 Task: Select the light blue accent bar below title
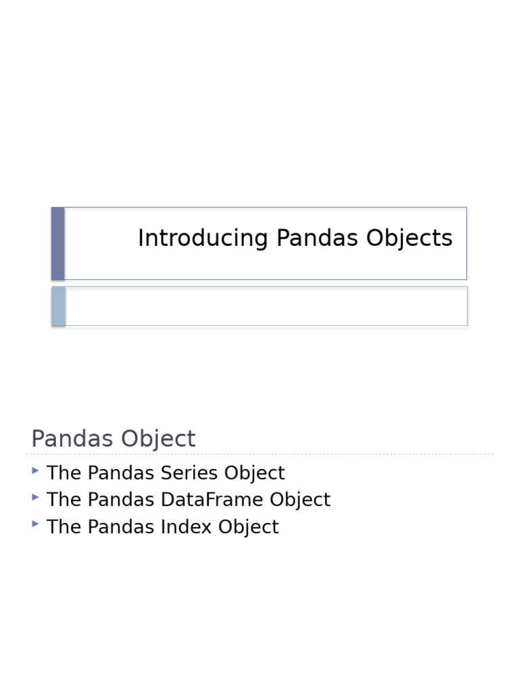click(58, 306)
